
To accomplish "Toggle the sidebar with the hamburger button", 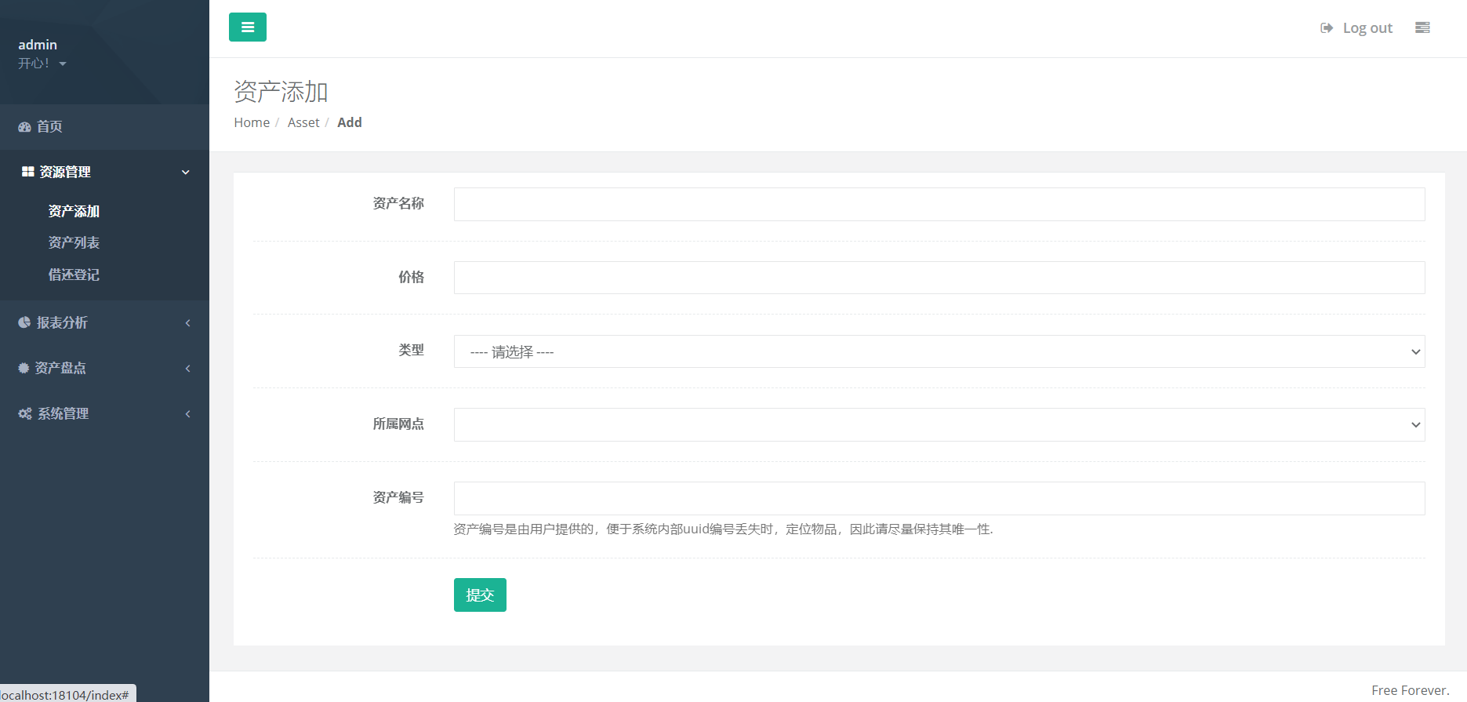I will coord(248,27).
